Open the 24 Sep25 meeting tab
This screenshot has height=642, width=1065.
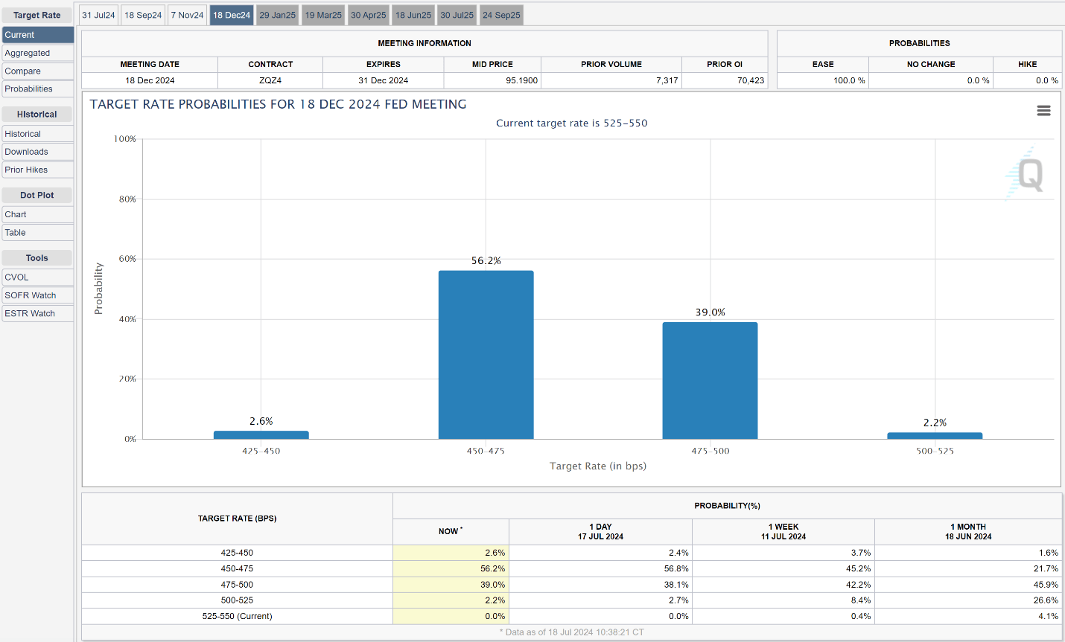pyautogui.click(x=500, y=14)
